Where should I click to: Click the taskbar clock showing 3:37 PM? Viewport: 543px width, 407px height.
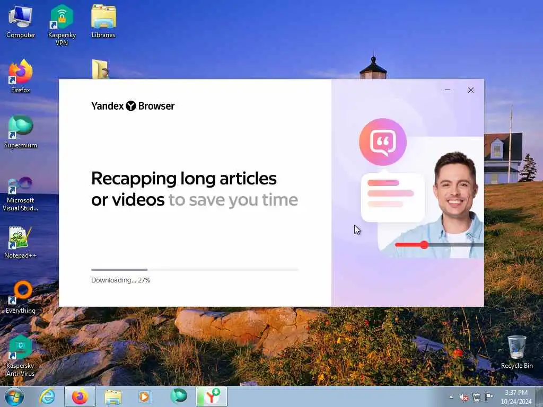tap(516, 397)
